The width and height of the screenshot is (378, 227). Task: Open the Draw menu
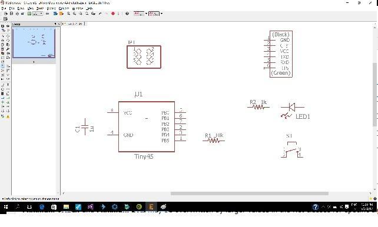pos(21,8)
